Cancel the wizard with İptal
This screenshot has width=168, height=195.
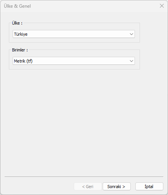coord(149,187)
